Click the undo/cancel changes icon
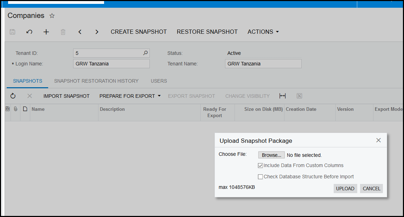 [30, 32]
